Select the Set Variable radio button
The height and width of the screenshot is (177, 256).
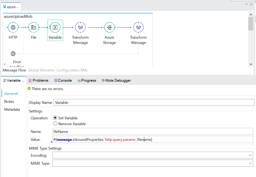point(55,118)
